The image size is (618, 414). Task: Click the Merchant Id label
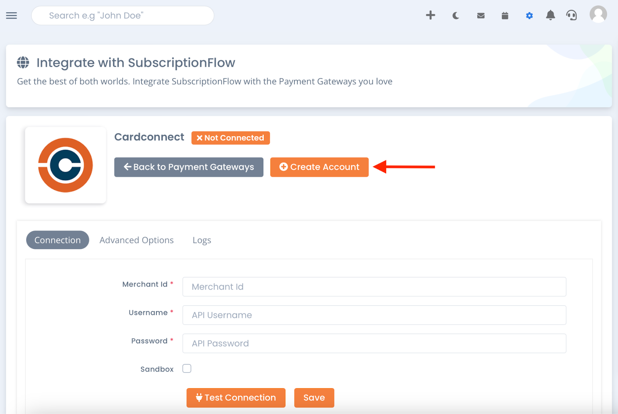145,284
